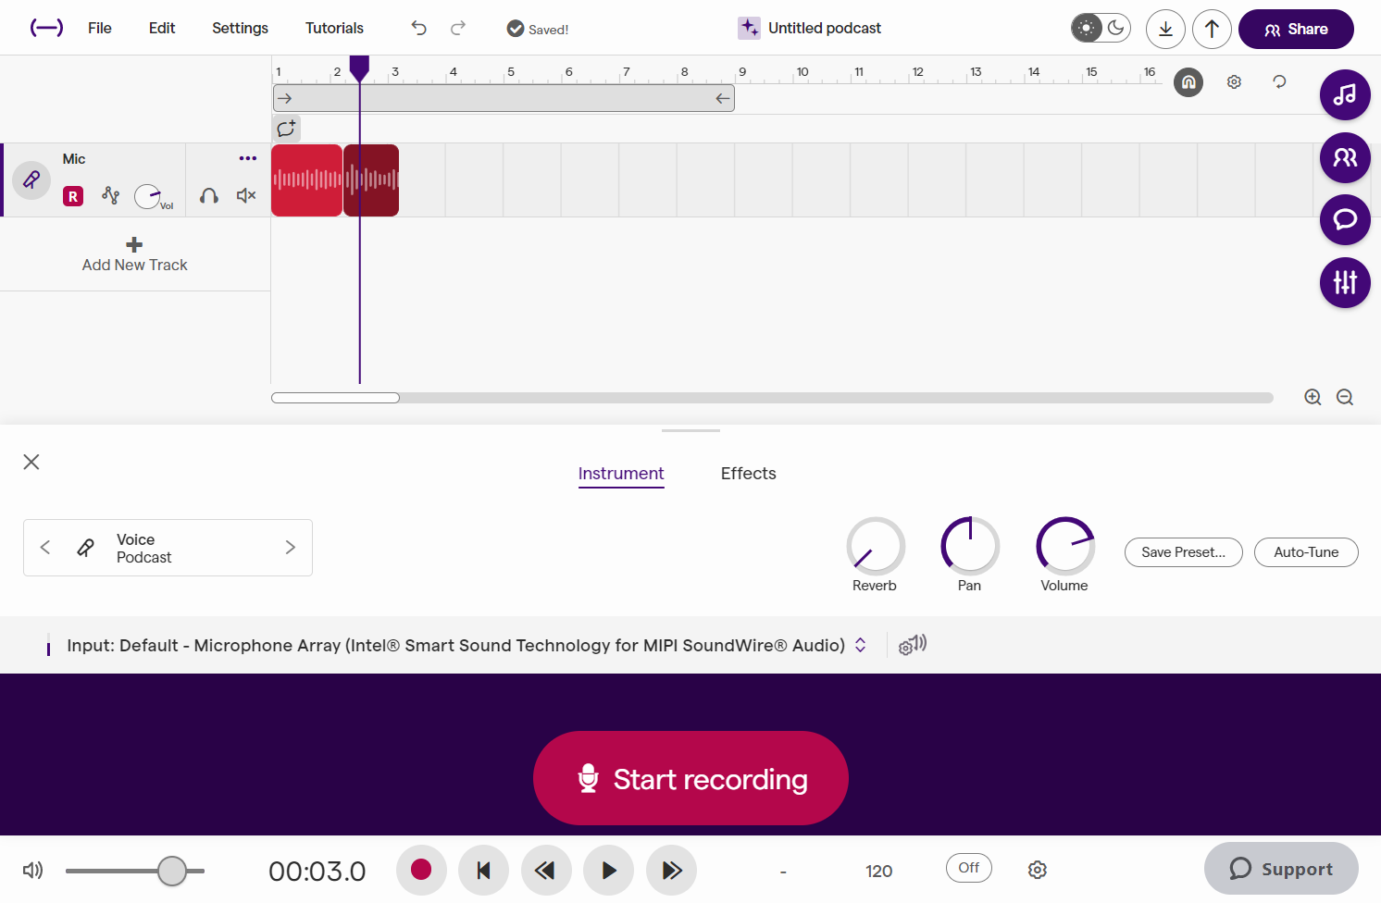This screenshot has width=1381, height=903.
Task: Zoom out the timeline
Action: tap(1345, 397)
